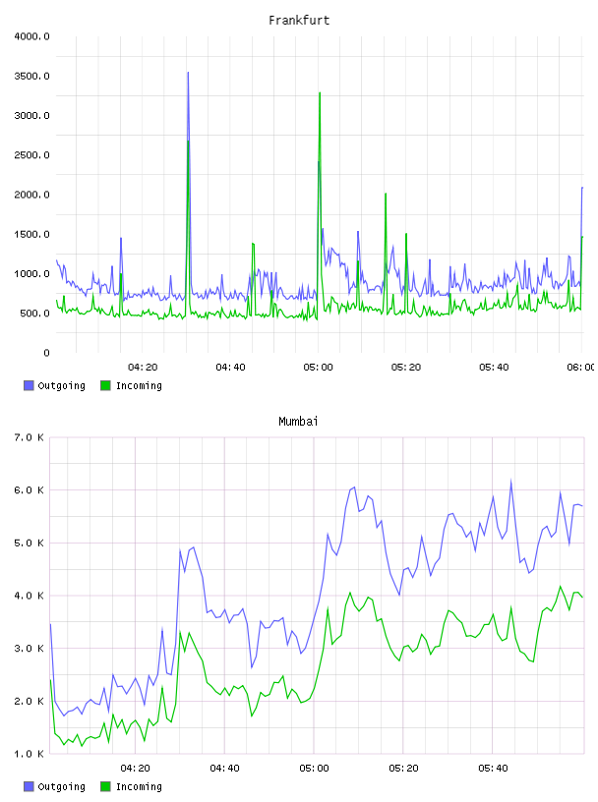
Task: Click 05:00 on Frankfurt time axis
Action: point(318,368)
